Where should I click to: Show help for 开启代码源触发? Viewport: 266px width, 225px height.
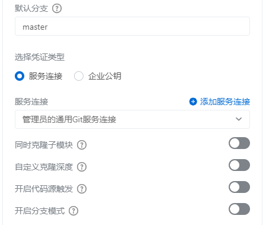[x=82, y=189]
